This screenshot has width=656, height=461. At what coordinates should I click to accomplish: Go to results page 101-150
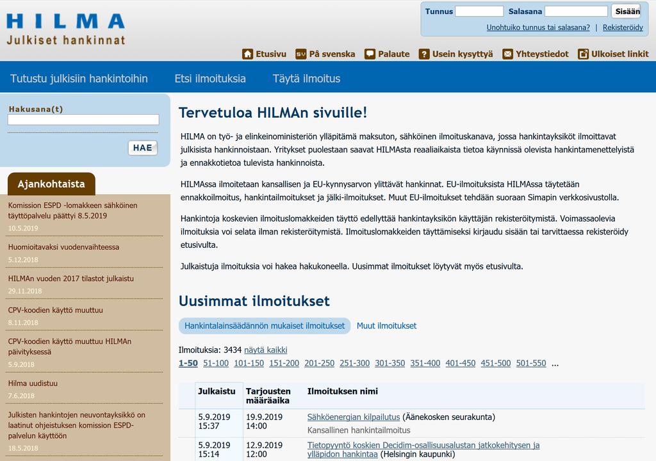point(249,363)
